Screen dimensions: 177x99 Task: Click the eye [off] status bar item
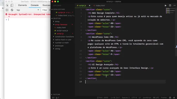pyautogui.click(x=156, y=98)
